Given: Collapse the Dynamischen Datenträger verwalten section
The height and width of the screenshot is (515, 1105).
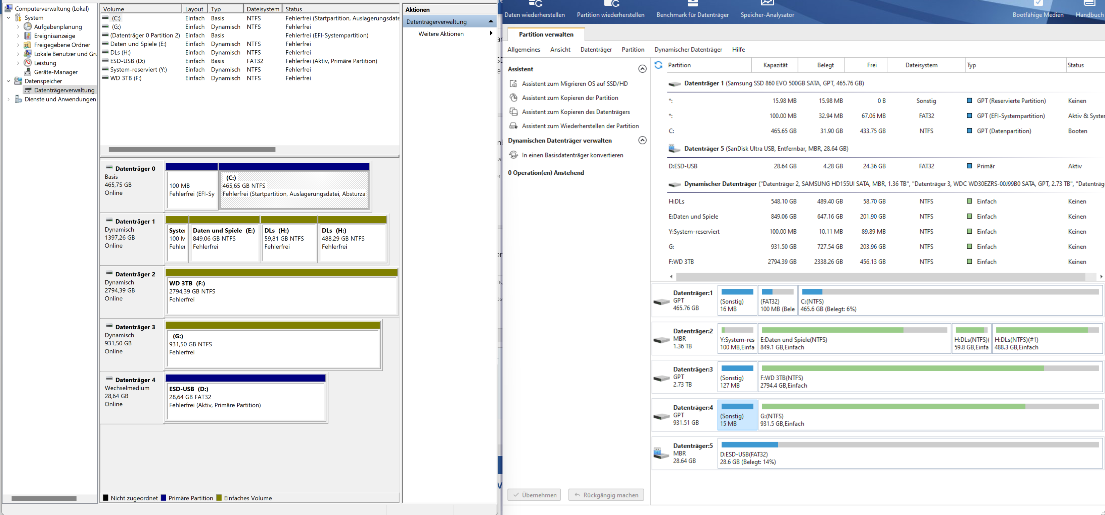Looking at the screenshot, I should click(642, 140).
